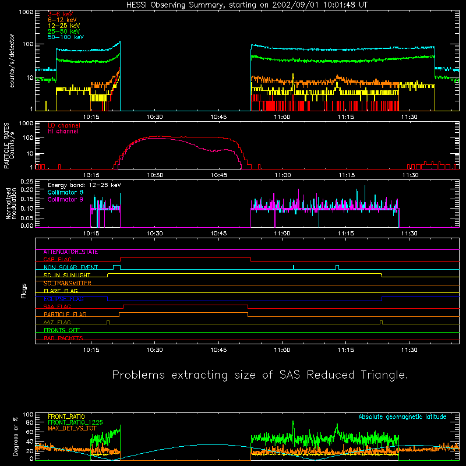Select the GAP_FLAG label
Viewport: 466px width, 466px height.
point(57,260)
